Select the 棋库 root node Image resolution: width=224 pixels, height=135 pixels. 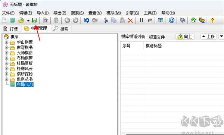[x=15, y=37]
